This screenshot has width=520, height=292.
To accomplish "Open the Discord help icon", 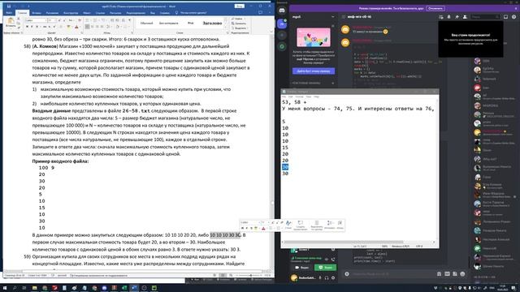I will click(513, 16).
